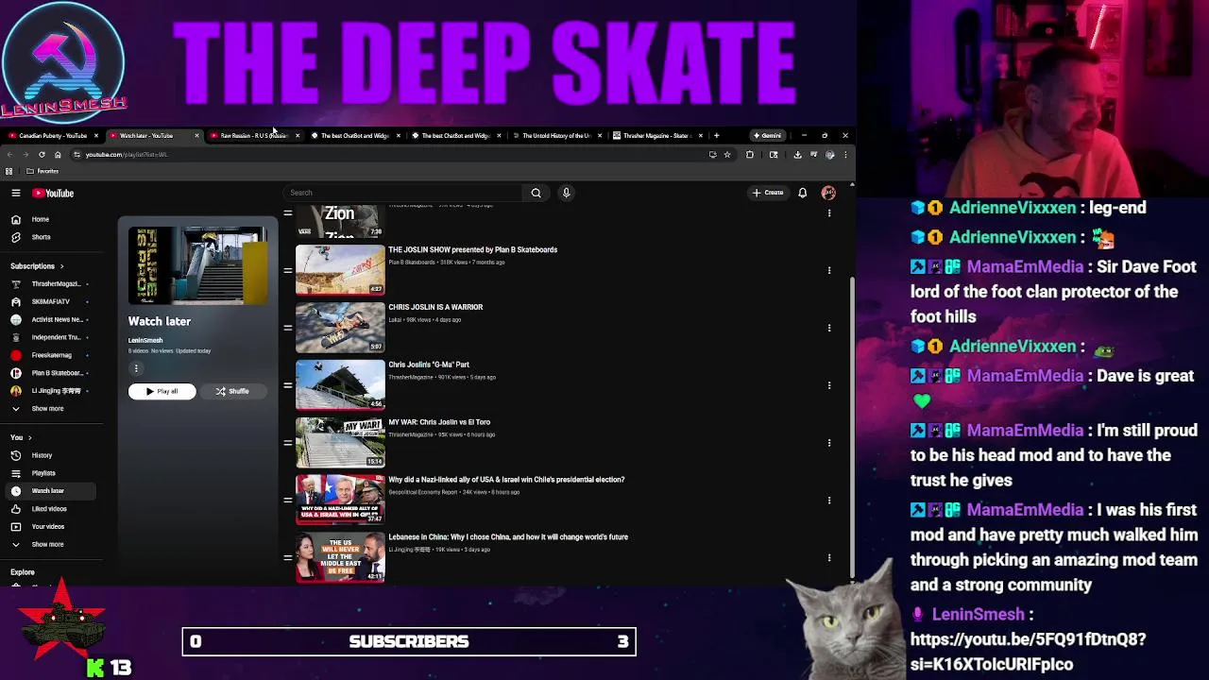Click the Create button
The image size is (1209, 680).
click(x=768, y=193)
